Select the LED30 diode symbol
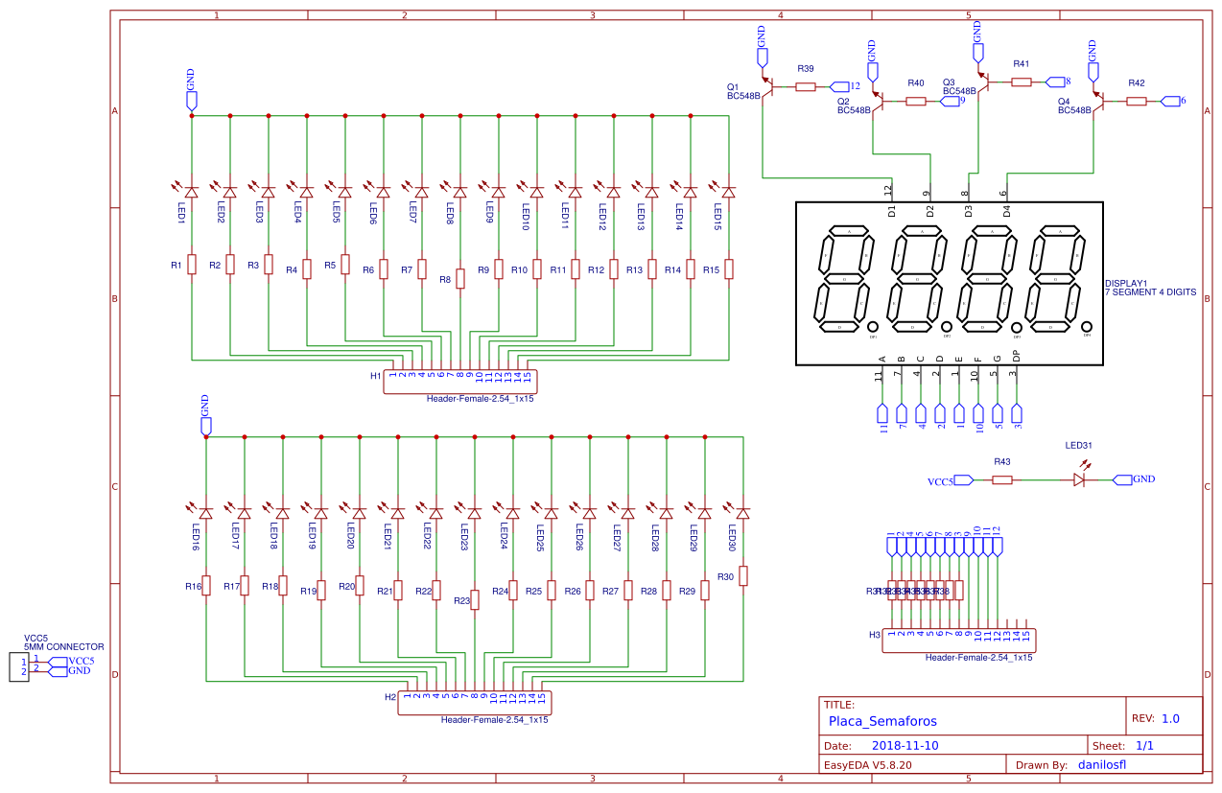1222x793 pixels. pos(742,513)
